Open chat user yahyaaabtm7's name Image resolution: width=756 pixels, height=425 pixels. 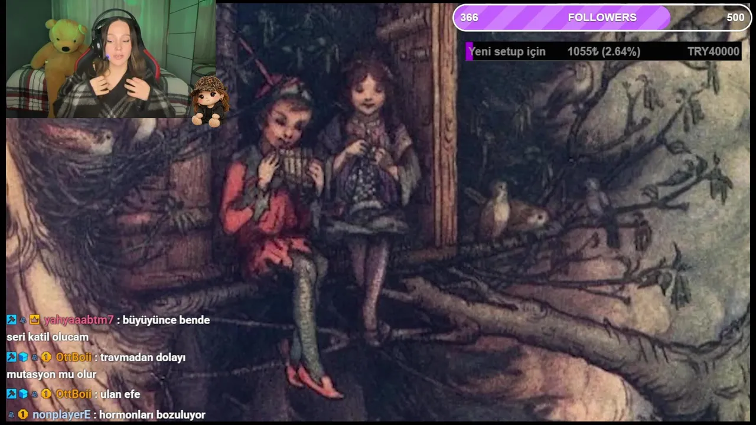click(79, 320)
